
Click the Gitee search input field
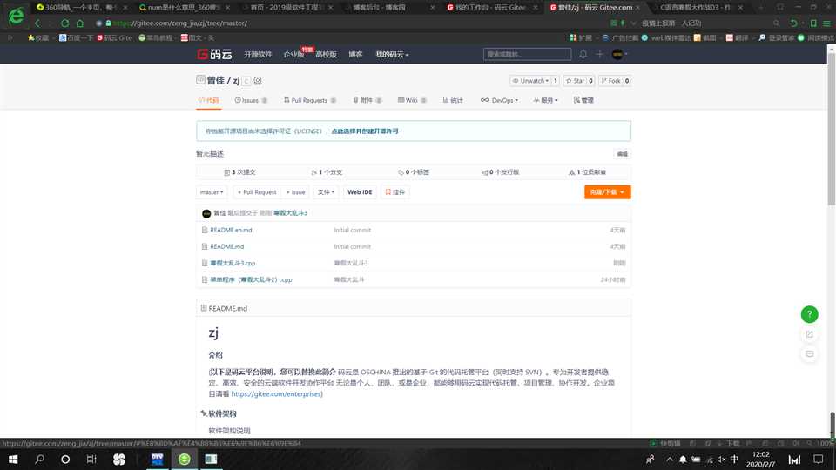pos(527,54)
